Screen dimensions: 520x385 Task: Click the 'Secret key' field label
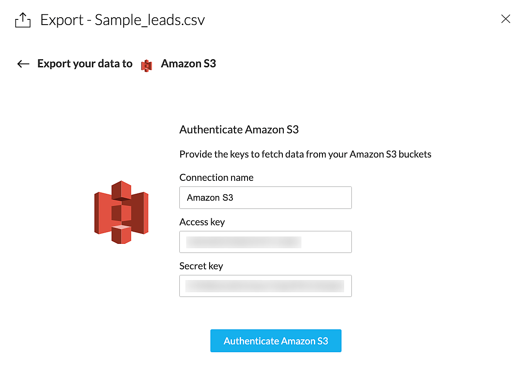click(x=201, y=266)
